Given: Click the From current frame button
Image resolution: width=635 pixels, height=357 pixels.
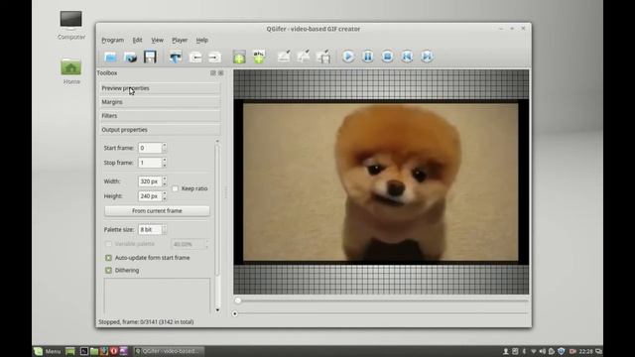Looking at the screenshot, I should coord(157,211).
